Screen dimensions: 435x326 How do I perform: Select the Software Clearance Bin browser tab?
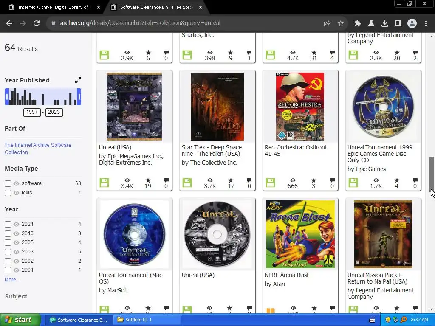[x=156, y=7]
